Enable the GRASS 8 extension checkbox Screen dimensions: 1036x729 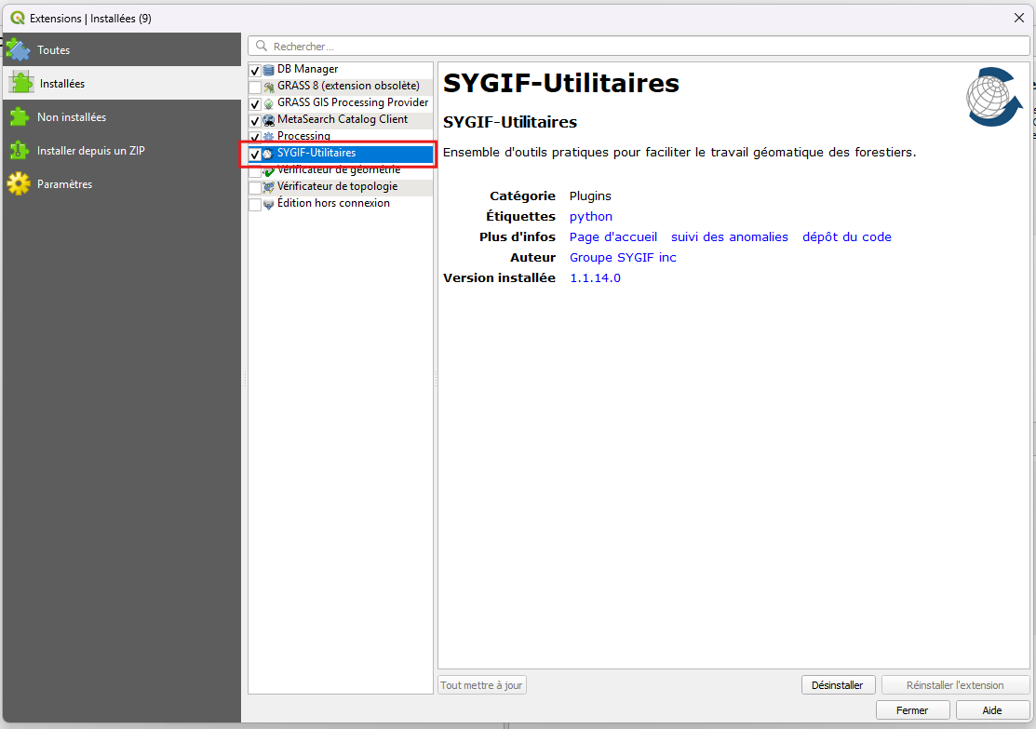pyautogui.click(x=255, y=88)
